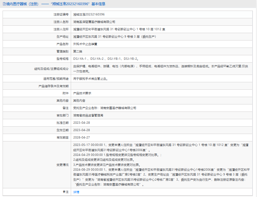This screenshot has width=257, height=197.
Task: Click the 批准日期 value 2023-04-28
Action: pos(81,123)
